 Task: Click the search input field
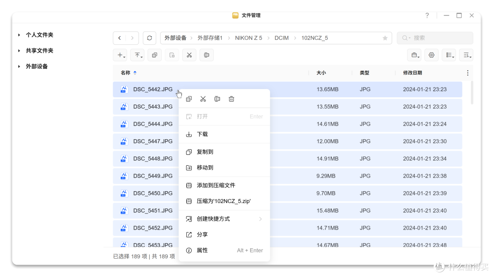point(435,38)
